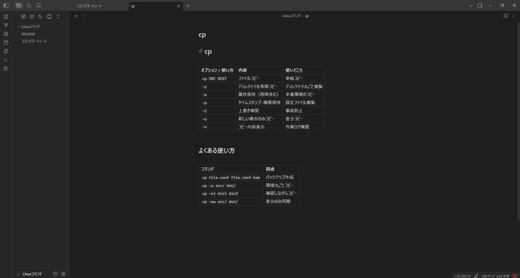
Task: Open the search pane magnifier icon
Action: tap(28, 6)
